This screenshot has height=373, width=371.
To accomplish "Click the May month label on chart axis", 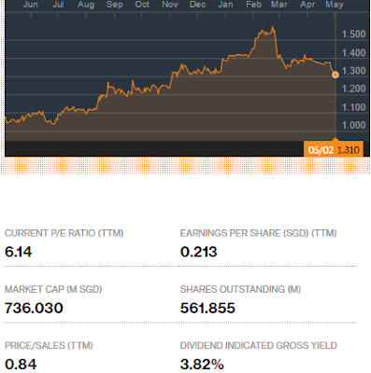I will tap(335, 5).
